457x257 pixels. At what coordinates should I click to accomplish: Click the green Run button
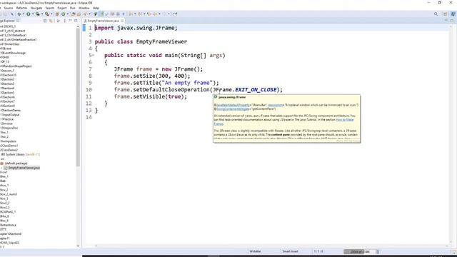(29, 14)
